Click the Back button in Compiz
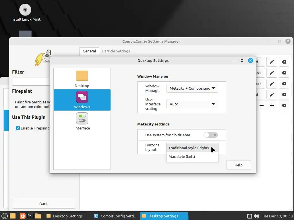 [44, 204]
